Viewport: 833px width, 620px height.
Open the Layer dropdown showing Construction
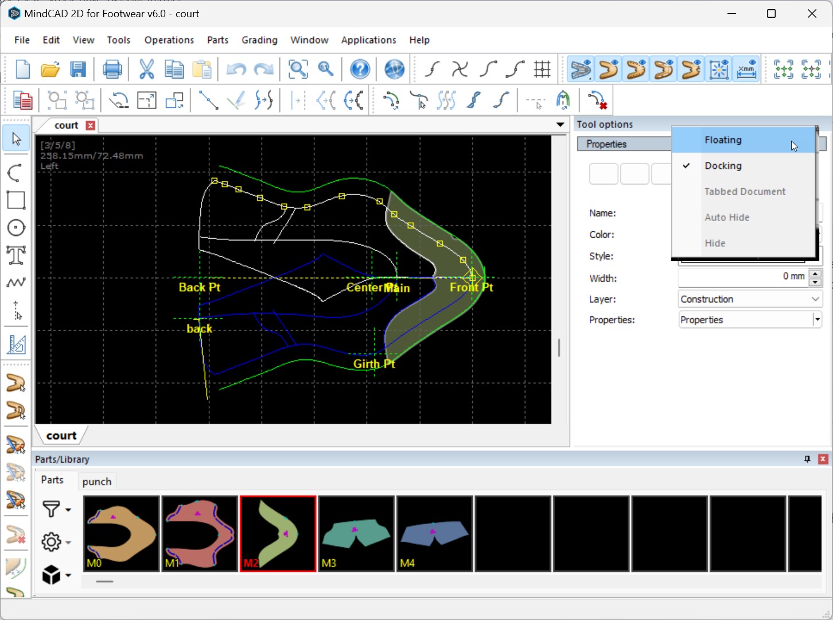815,299
